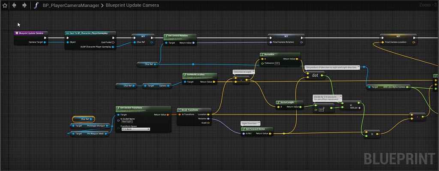Click GetWorldLocation's Target pin

(x=185, y=82)
